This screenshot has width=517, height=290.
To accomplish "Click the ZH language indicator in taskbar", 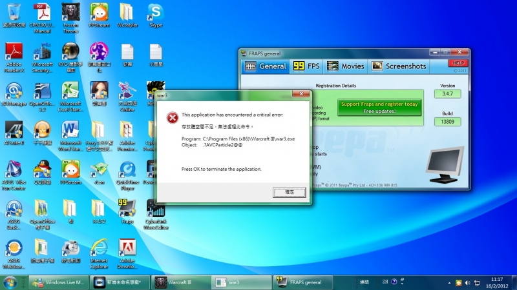I will (x=385, y=282).
